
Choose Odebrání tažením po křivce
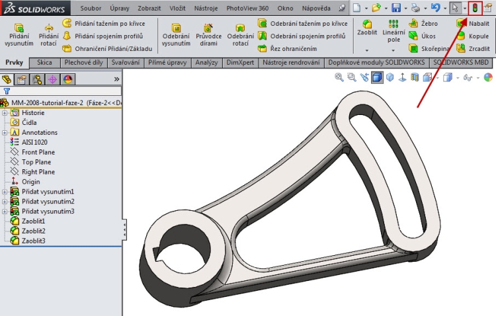pos(303,23)
